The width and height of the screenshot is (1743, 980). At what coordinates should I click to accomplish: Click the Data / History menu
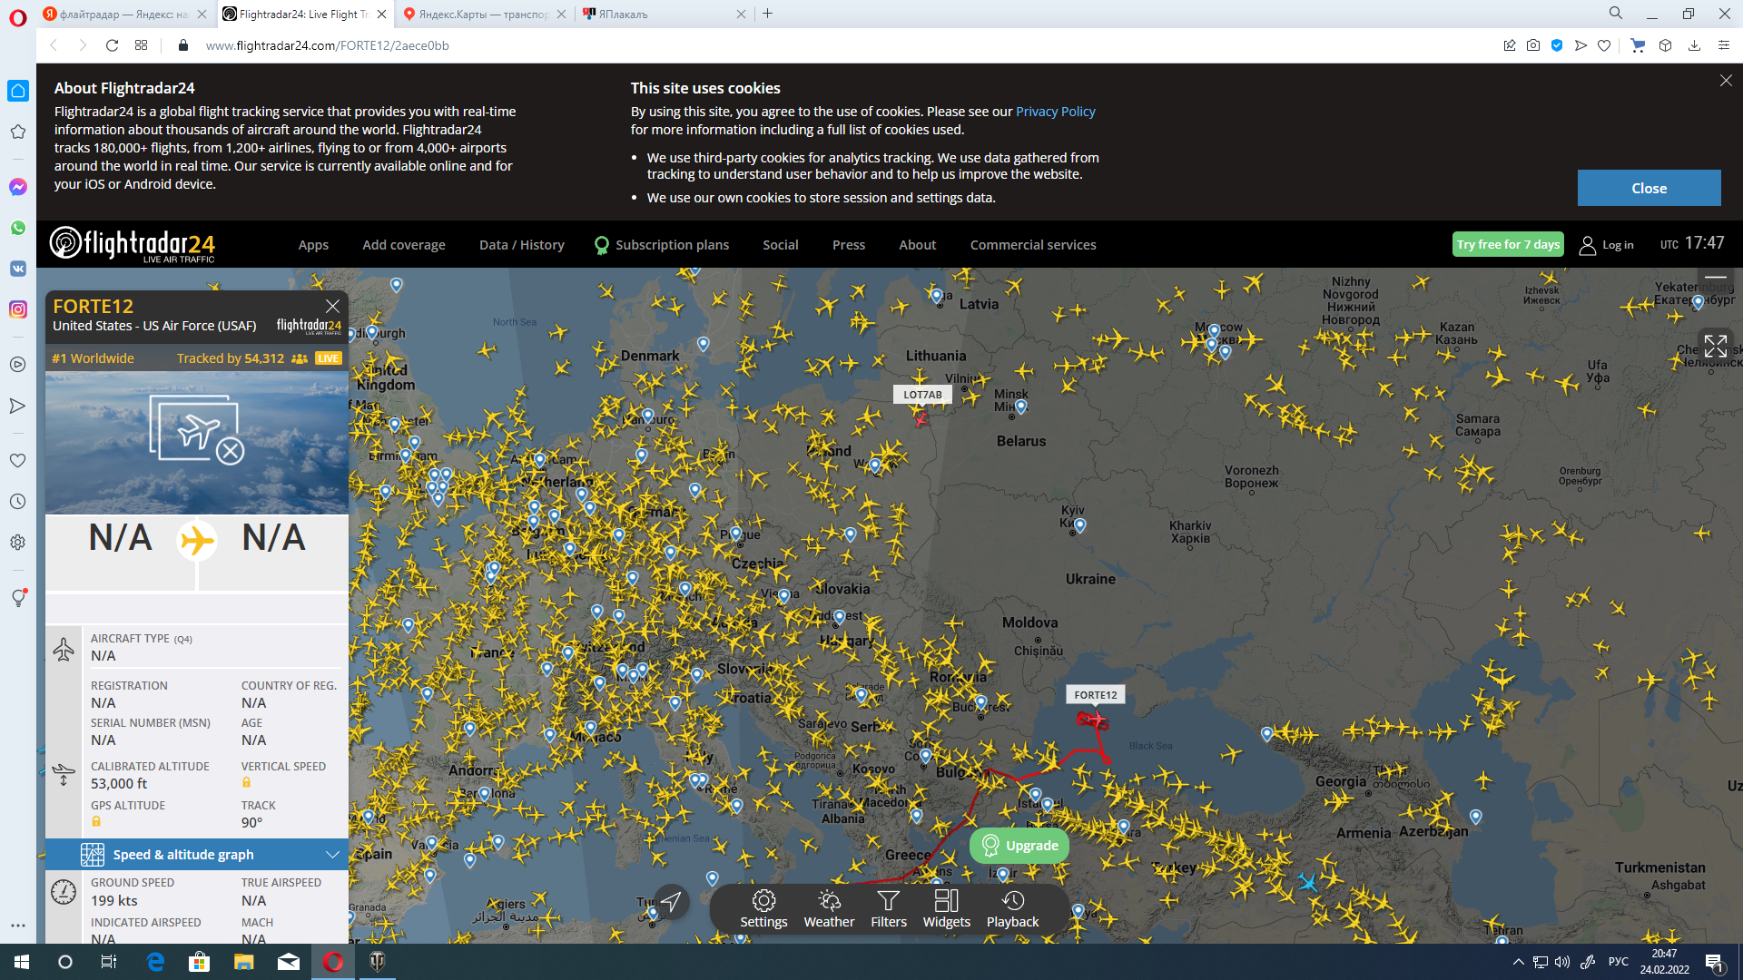(x=521, y=245)
